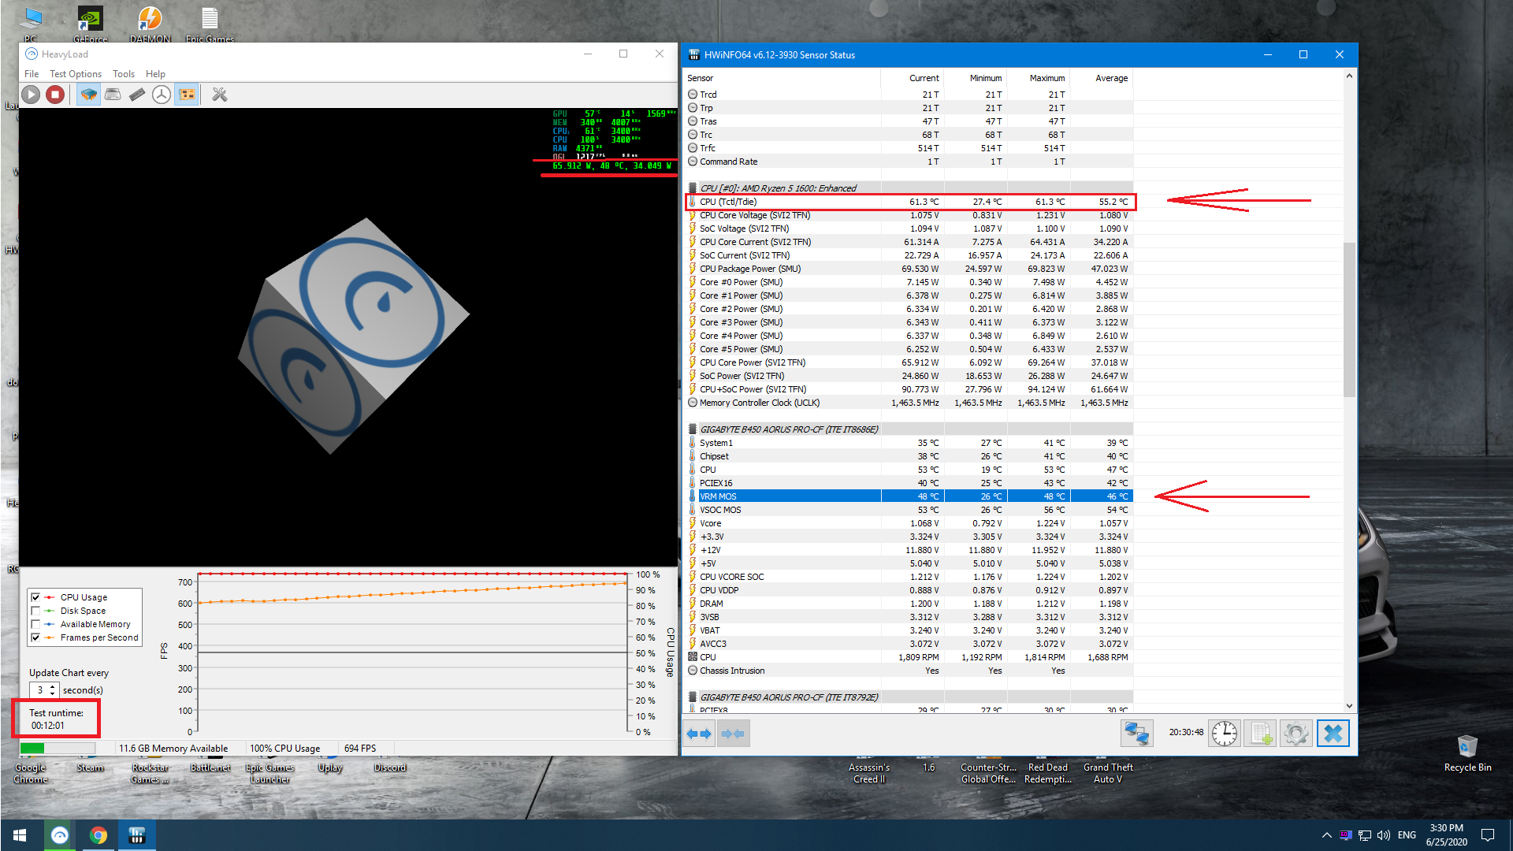Switch to HWiNFO taskbar button
This screenshot has height=851, width=1513.
coord(137,835)
